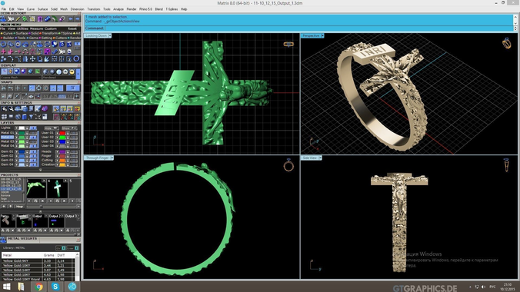Open the Solid category in main menu
The width and height of the screenshot is (520, 292).
pos(34,34)
